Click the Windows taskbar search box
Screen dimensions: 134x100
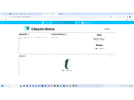[11, 86]
